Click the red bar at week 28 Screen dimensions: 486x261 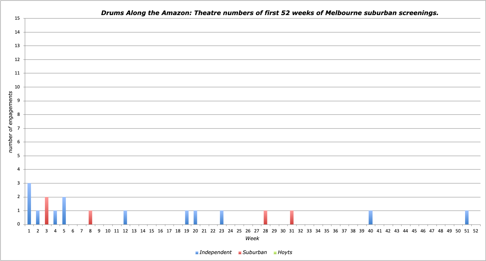(265, 218)
